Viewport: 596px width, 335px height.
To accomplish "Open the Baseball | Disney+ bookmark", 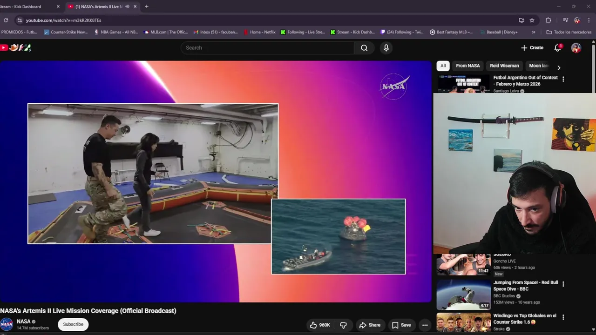I will 498,32.
